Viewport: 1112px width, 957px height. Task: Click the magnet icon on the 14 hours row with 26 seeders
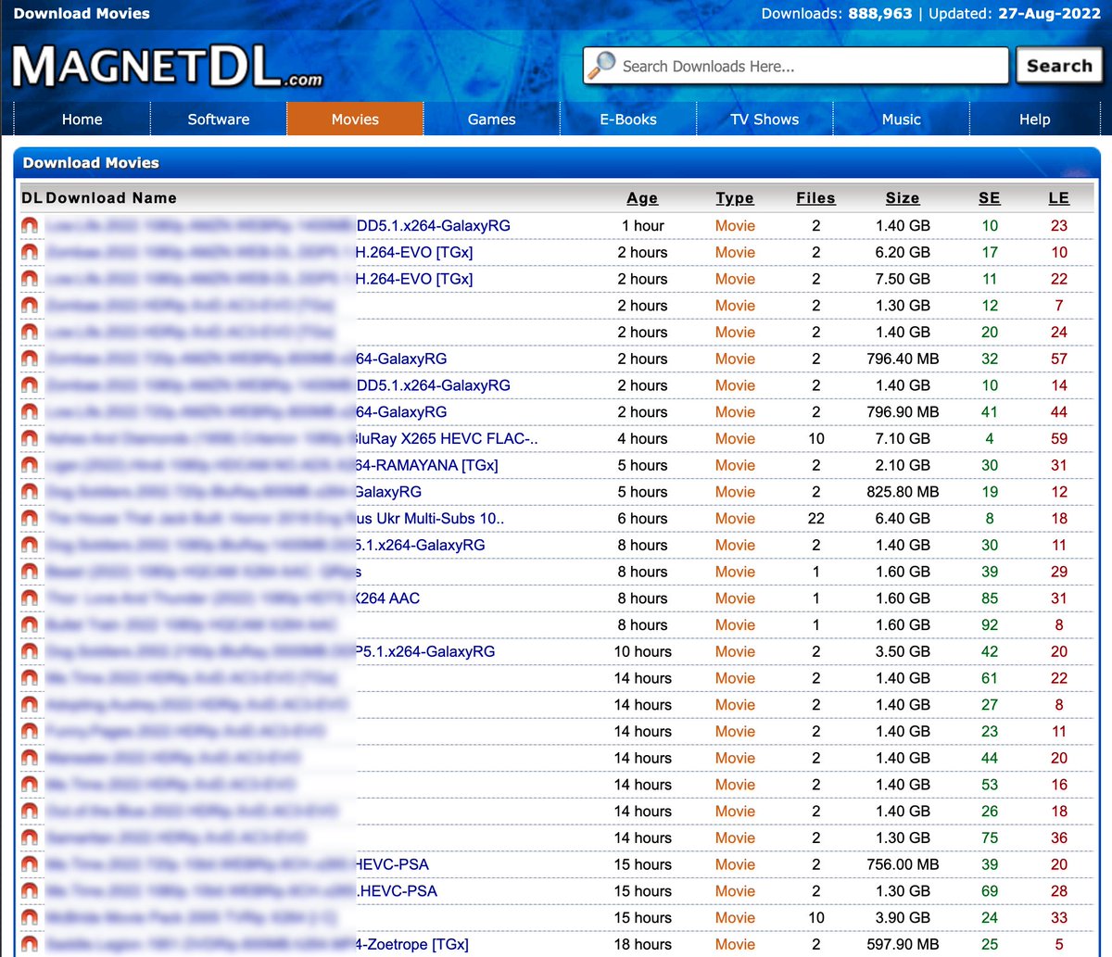pos(30,812)
